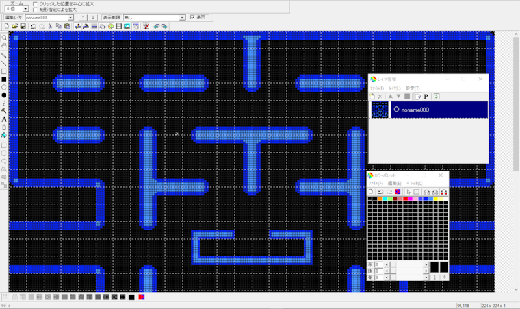Paste from clipboard icon in main toolbar
The image size is (520, 309).
[x=67, y=26]
